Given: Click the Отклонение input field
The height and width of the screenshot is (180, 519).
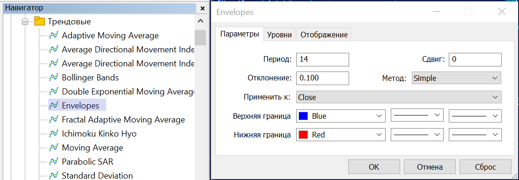Looking at the screenshot, I should (x=323, y=79).
